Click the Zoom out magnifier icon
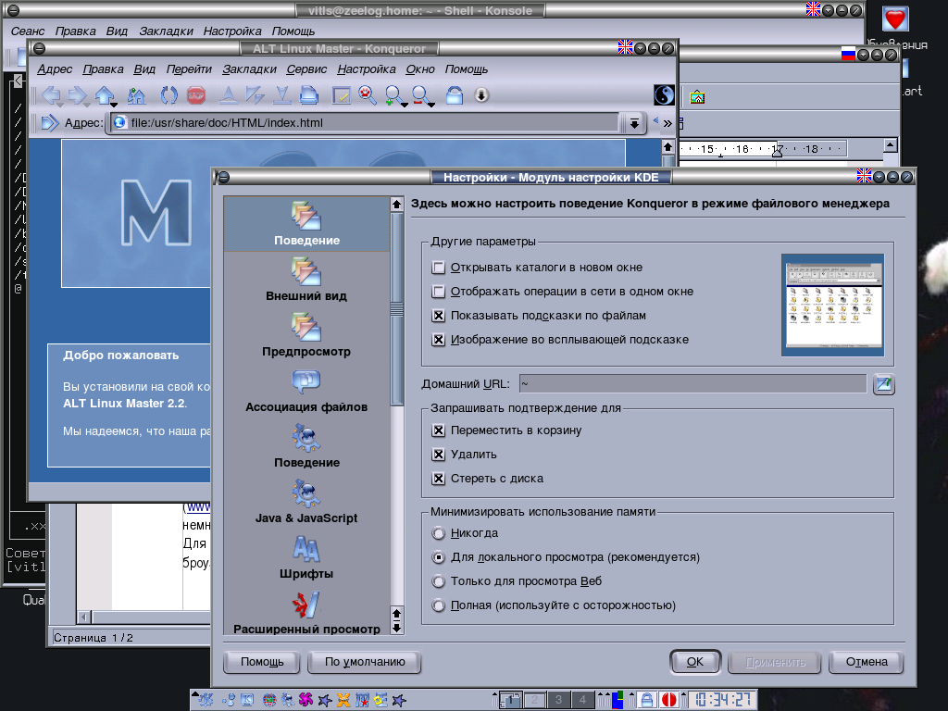The height and width of the screenshot is (711, 948). tap(419, 95)
